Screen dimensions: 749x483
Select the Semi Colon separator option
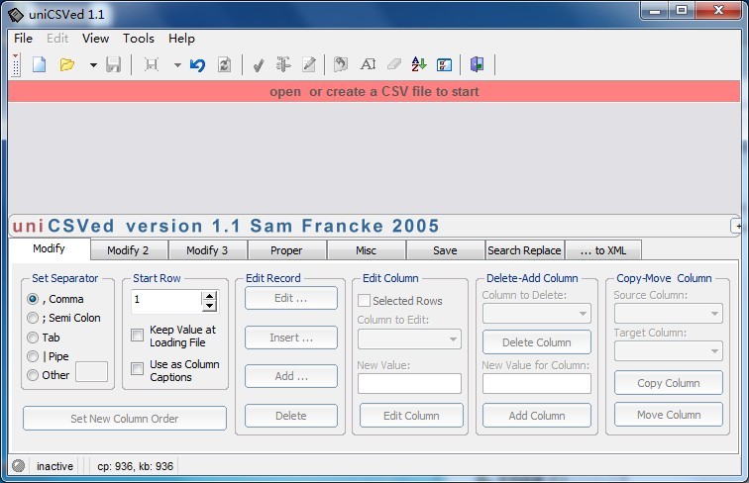click(x=33, y=318)
